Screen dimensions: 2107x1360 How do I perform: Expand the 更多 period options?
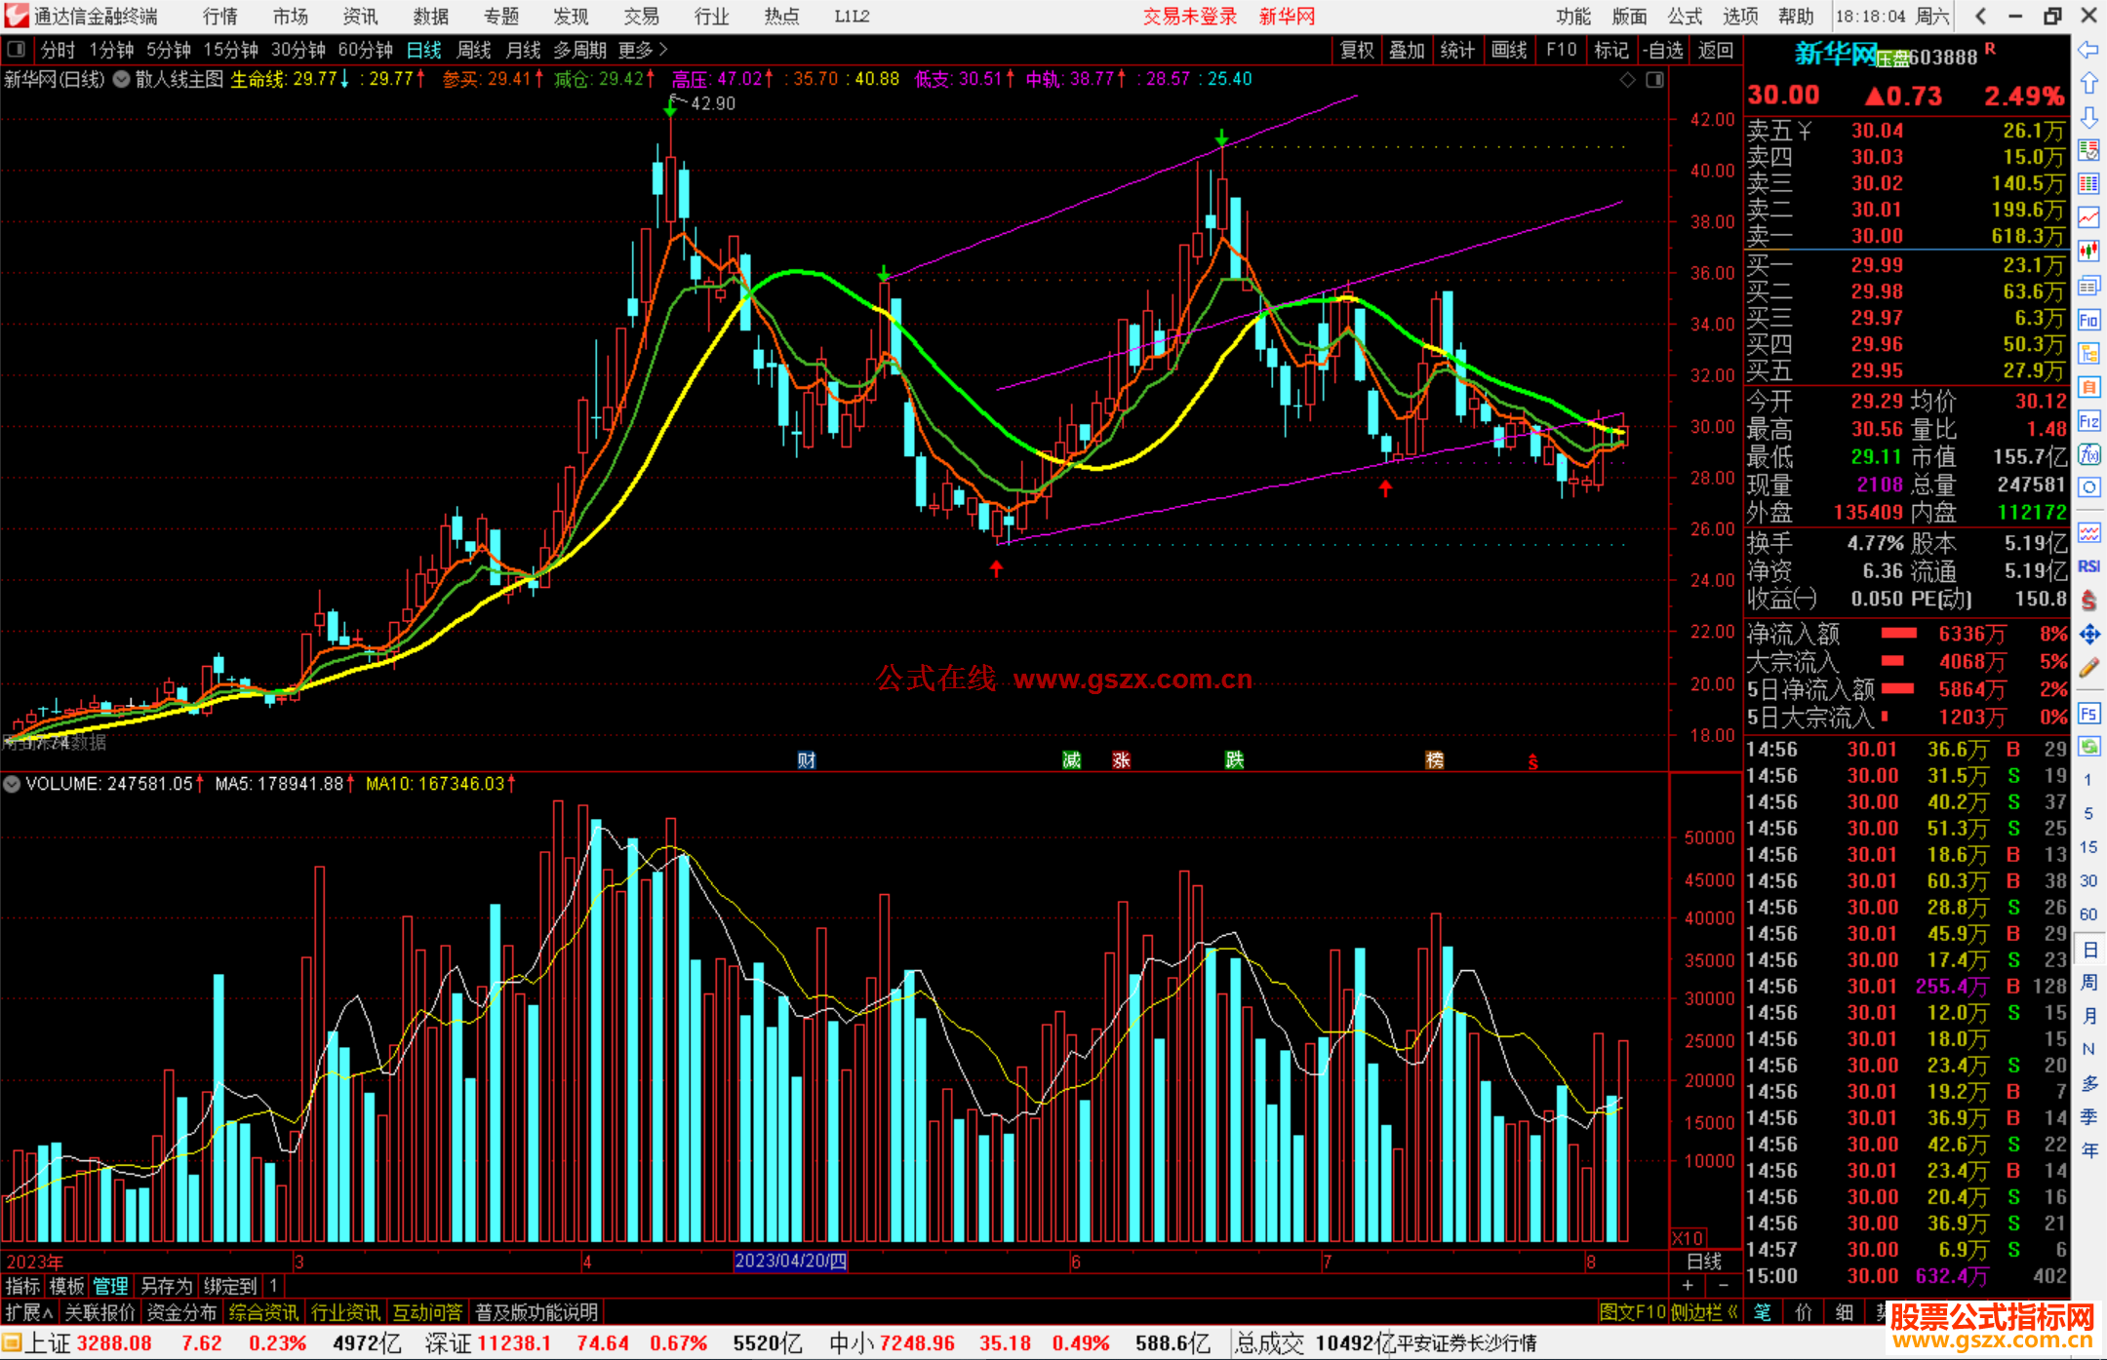pos(642,50)
